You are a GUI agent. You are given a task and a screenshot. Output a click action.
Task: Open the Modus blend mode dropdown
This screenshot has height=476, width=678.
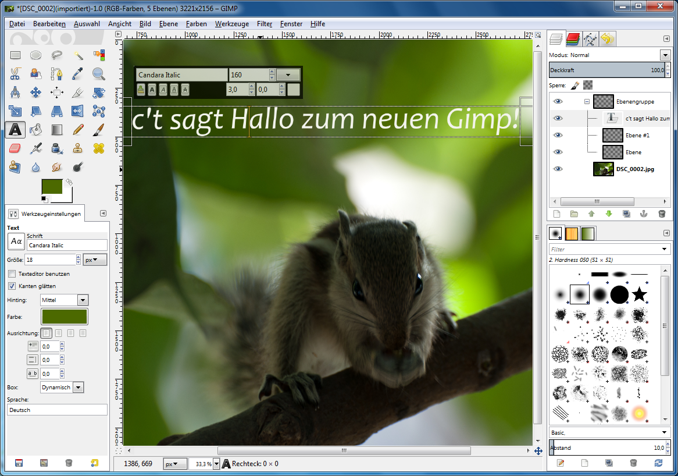pos(665,55)
